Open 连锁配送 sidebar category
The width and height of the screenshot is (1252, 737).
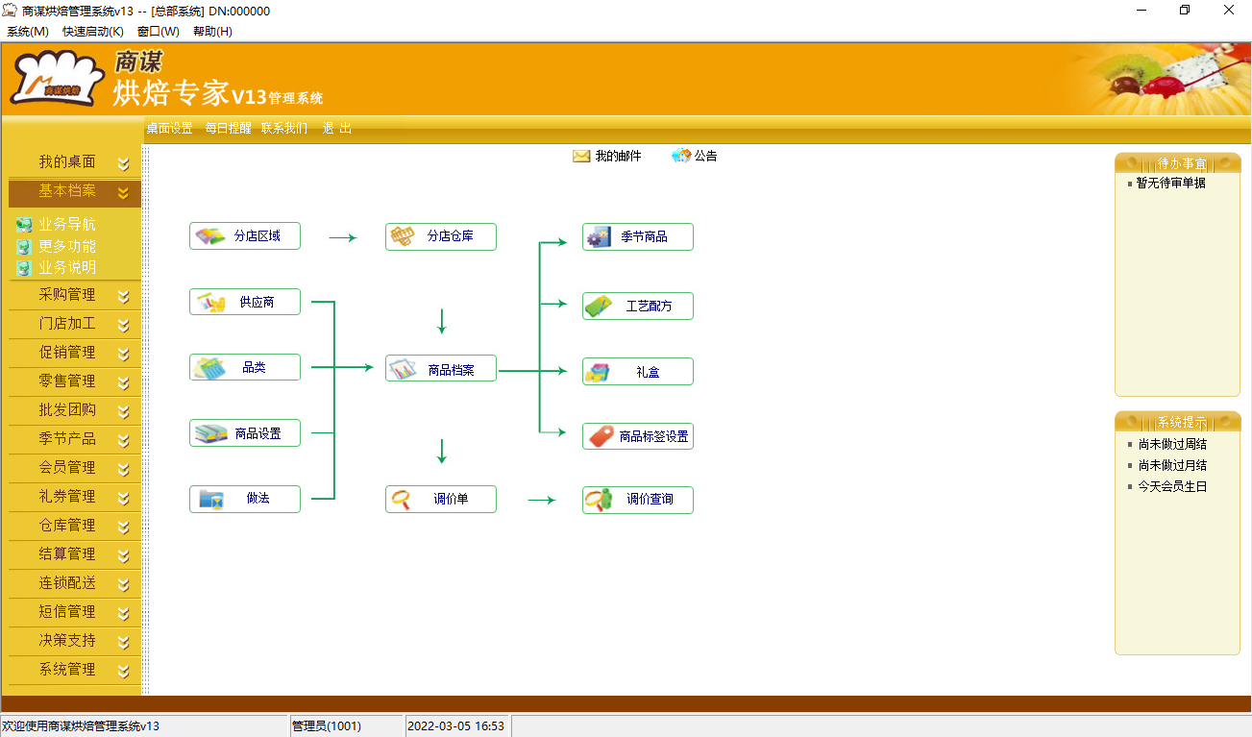tap(67, 583)
